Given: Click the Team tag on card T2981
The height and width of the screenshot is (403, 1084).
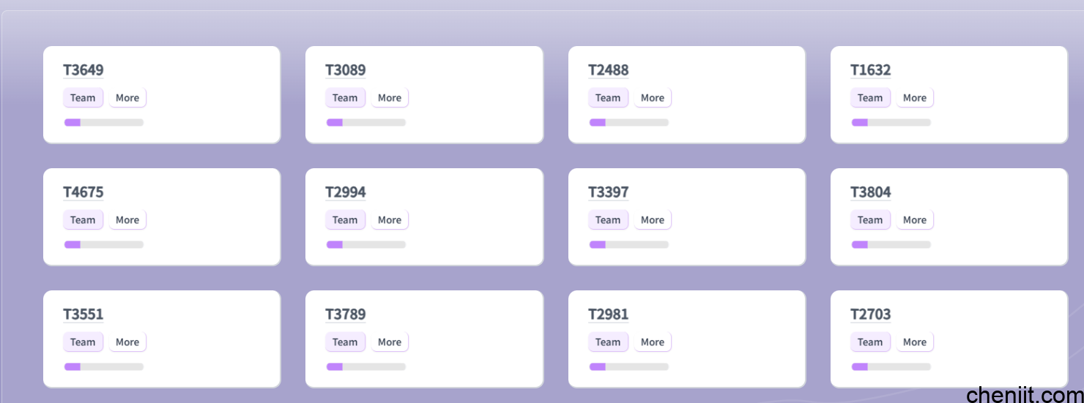Looking at the screenshot, I should click(x=608, y=342).
